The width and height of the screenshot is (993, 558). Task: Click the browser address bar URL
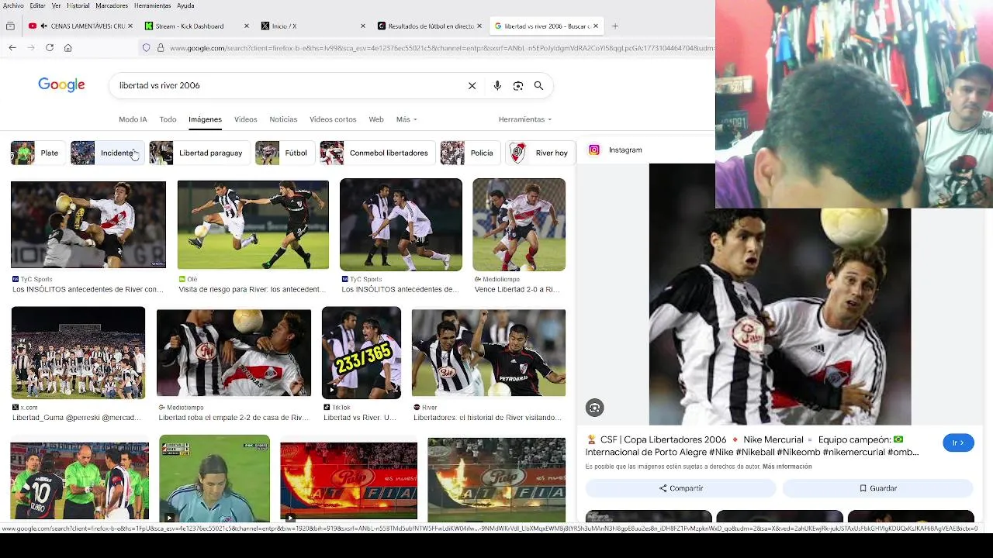[x=441, y=48]
